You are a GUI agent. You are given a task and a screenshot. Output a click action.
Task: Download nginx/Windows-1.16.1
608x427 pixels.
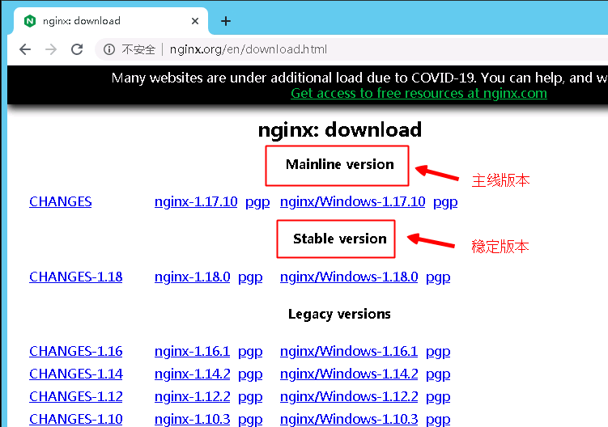349,351
